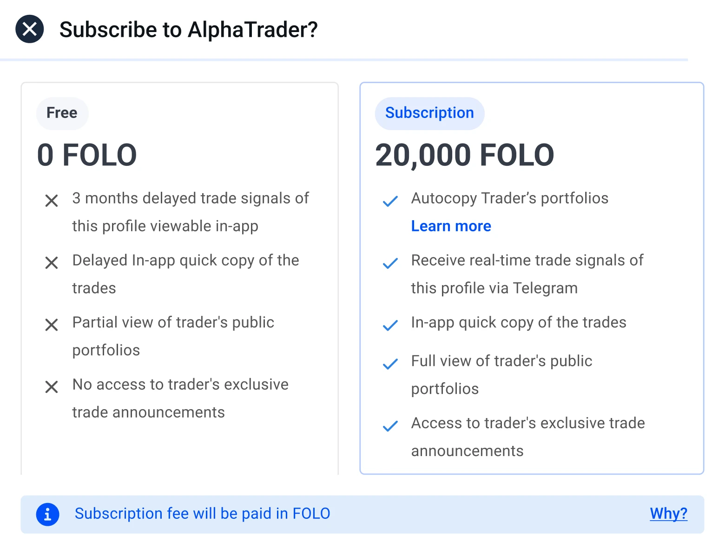This screenshot has width=725, height=549.
Task: Select the Subscription plan badge
Action: (x=429, y=113)
